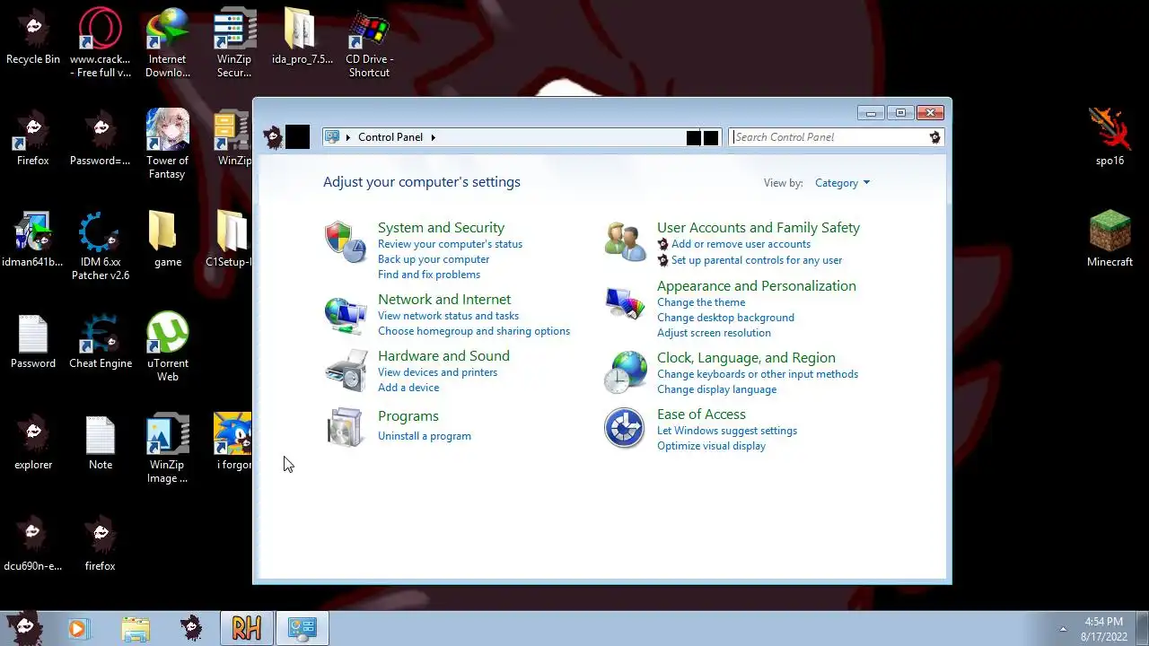Select the www.crack Opera shortcut icon
Viewport: 1149px width, 646px height.
pos(101,42)
